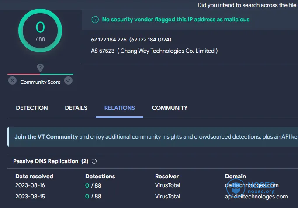The height and width of the screenshot is (208, 298).
Task: Open the api.delltechnologes.com domain entry
Action: (x=256, y=197)
